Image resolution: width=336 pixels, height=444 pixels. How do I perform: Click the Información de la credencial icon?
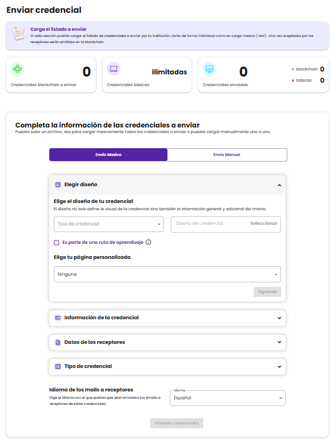coord(58,318)
